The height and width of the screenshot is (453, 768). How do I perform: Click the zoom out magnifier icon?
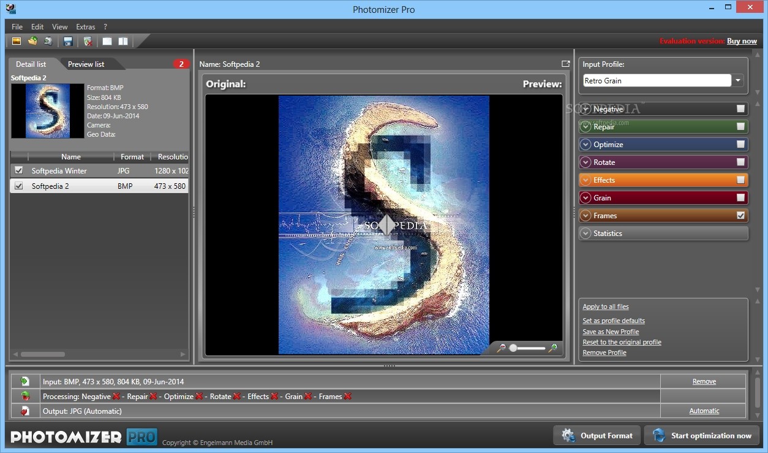(x=501, y=348)
